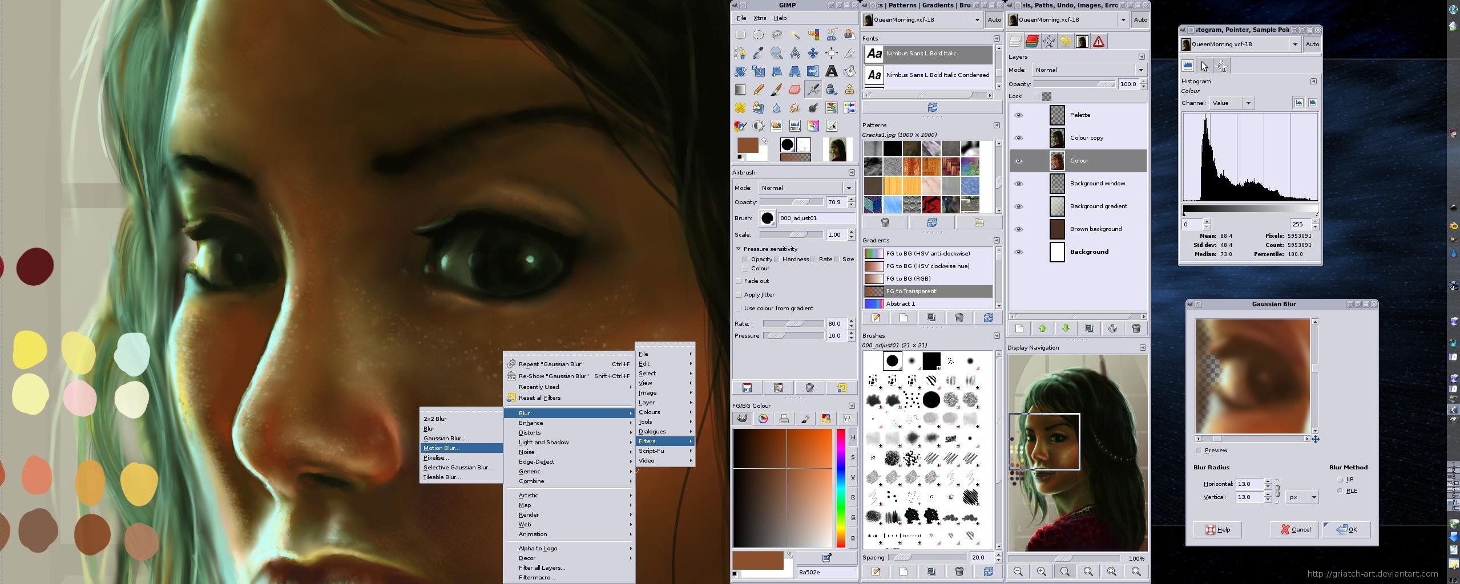Select the RLE blur method radio button
Viewport: 1460px width, 584px height.
point(1340,490)
